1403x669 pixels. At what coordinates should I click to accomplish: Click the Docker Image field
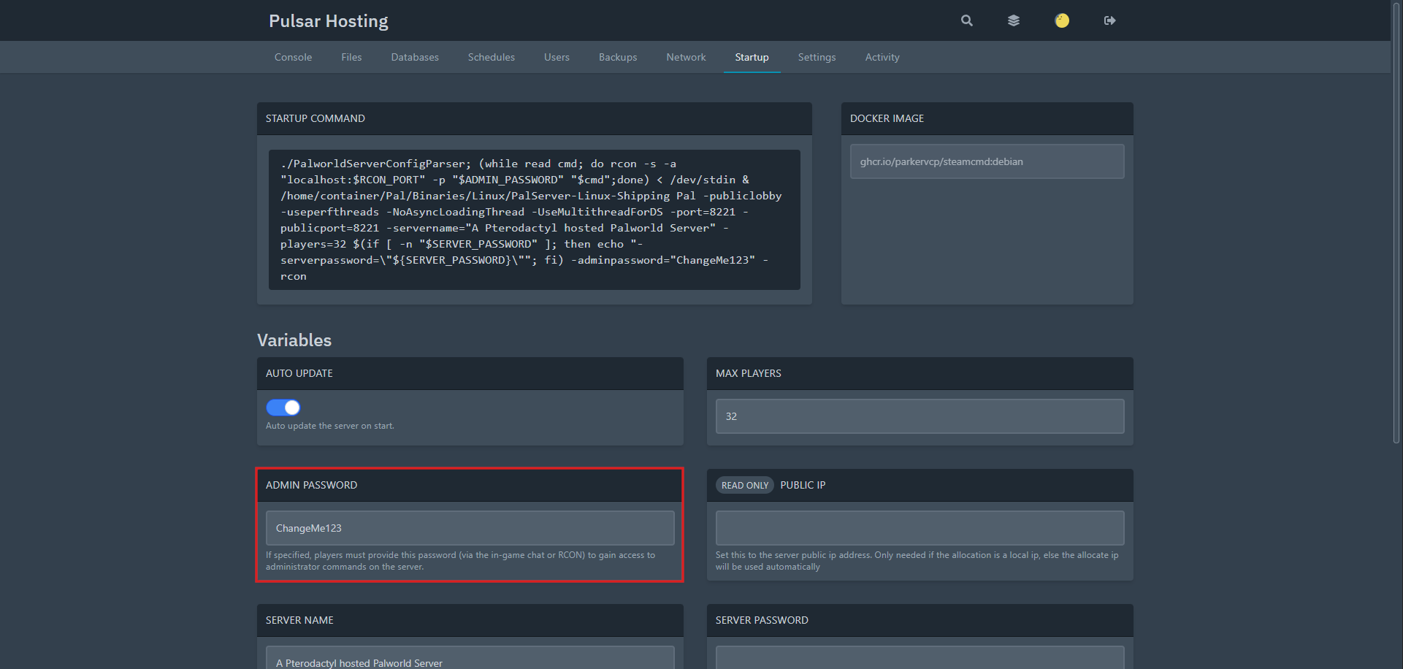[987, 161]
